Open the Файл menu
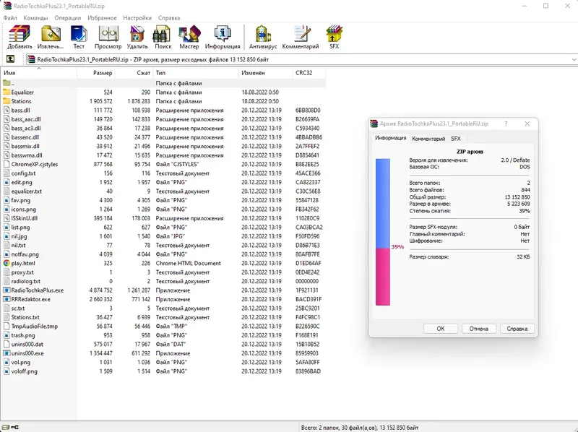This screenshot has height=432, width=578. [x=10, y=17]
